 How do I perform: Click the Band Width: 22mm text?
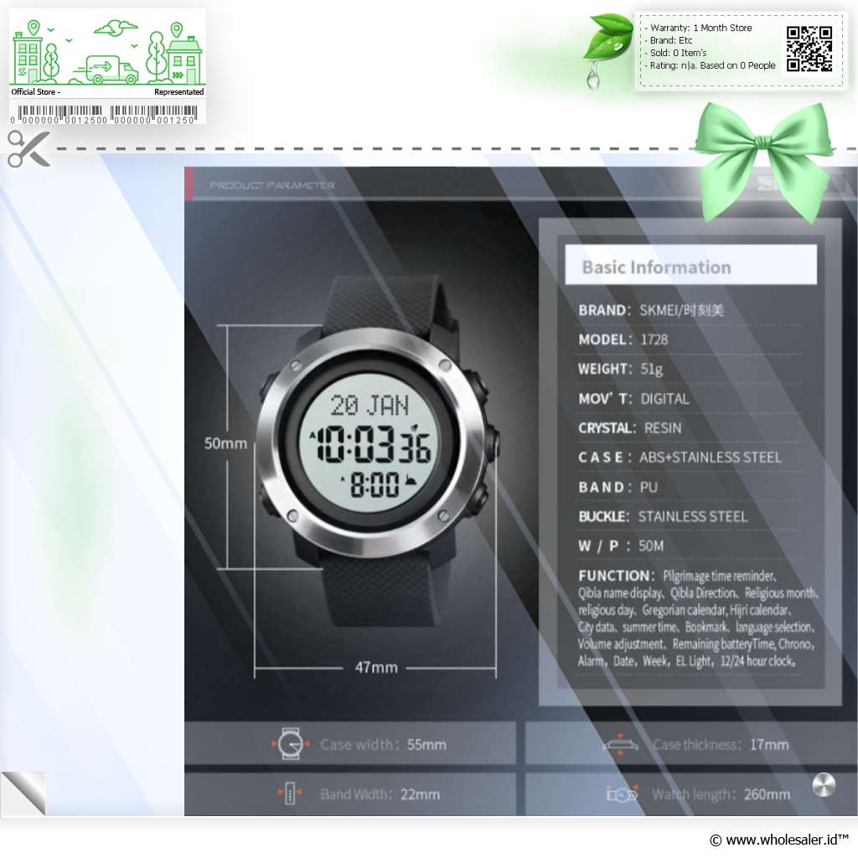pyautogui.click(x=380, y=794)
